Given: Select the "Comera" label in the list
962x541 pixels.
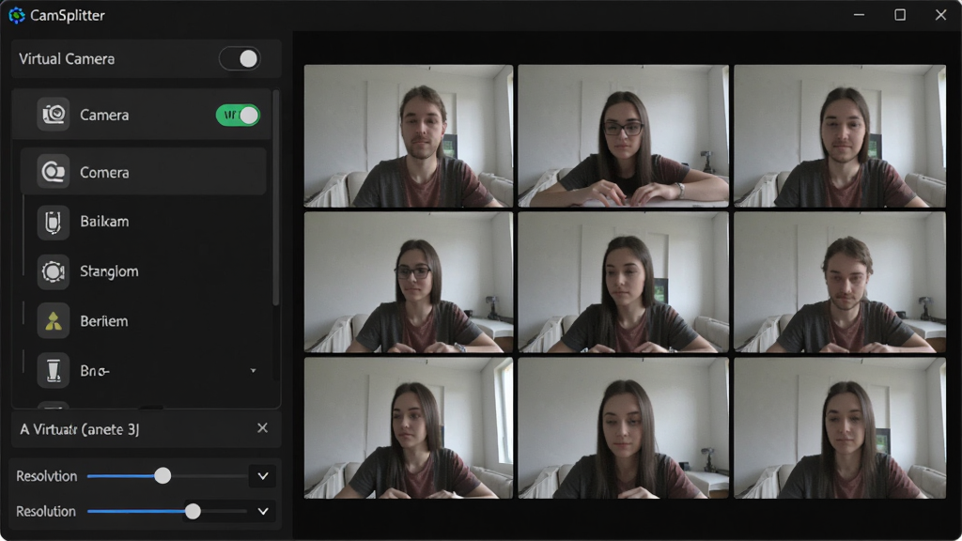Looking at the screenshot, I should 104,173.
